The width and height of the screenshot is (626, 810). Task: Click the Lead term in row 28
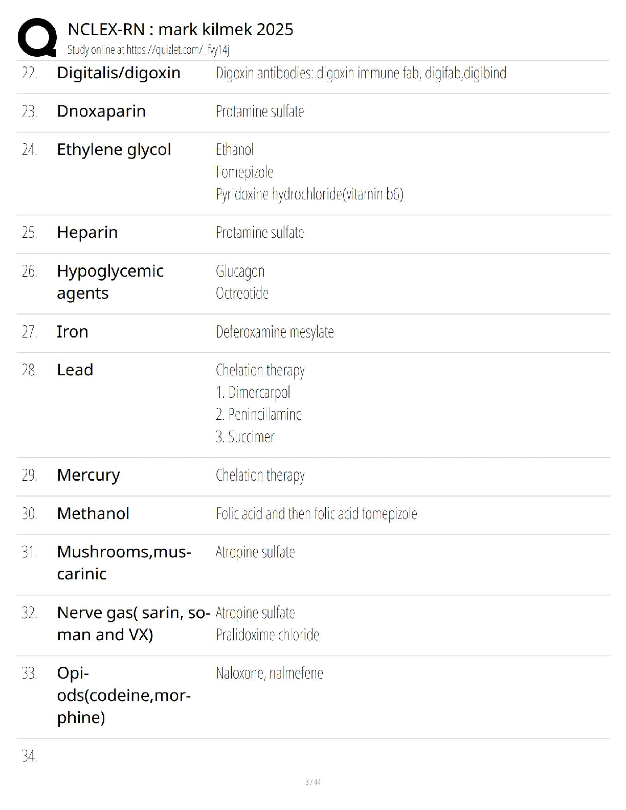click(x=75, y=370)
